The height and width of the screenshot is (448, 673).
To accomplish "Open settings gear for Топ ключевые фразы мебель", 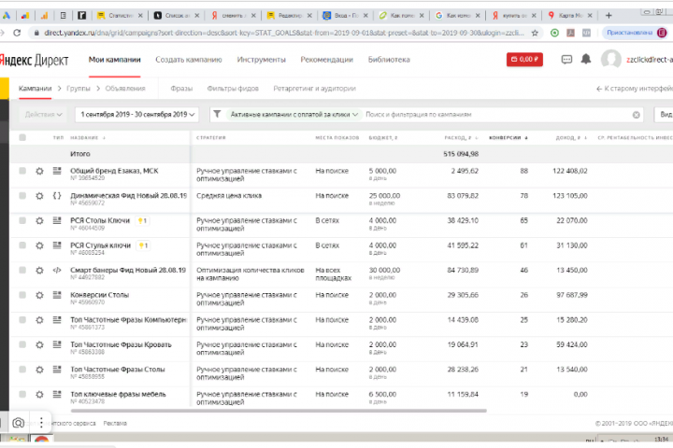I will (39, 395).
